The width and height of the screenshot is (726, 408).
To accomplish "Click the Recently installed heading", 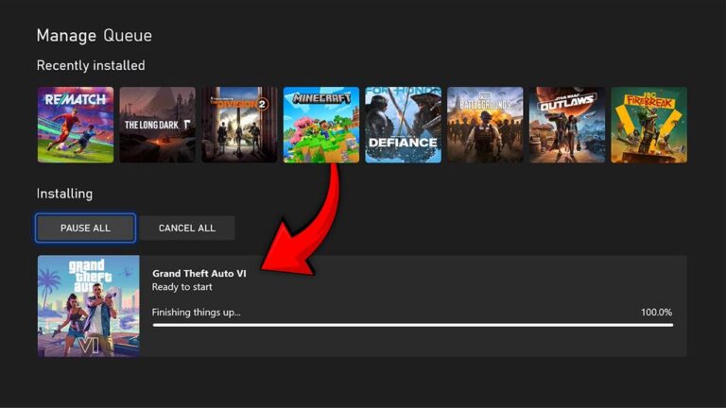I will [91, 65].
